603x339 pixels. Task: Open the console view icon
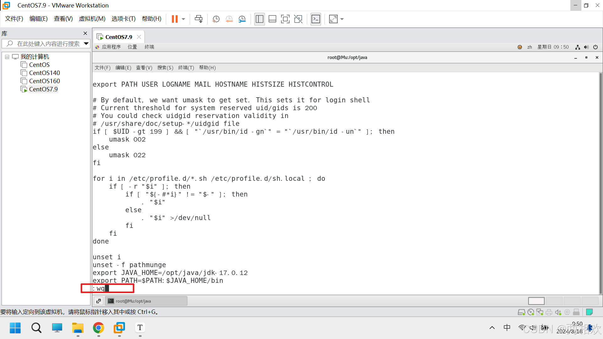coord(316,19)
